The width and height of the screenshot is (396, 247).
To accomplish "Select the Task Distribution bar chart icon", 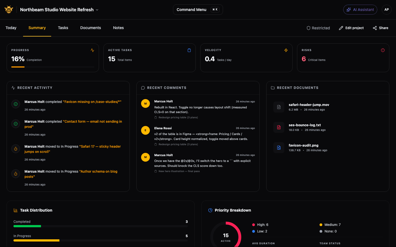I will (15, 210).
